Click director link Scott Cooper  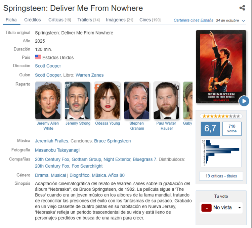click(x=48, y=66)
